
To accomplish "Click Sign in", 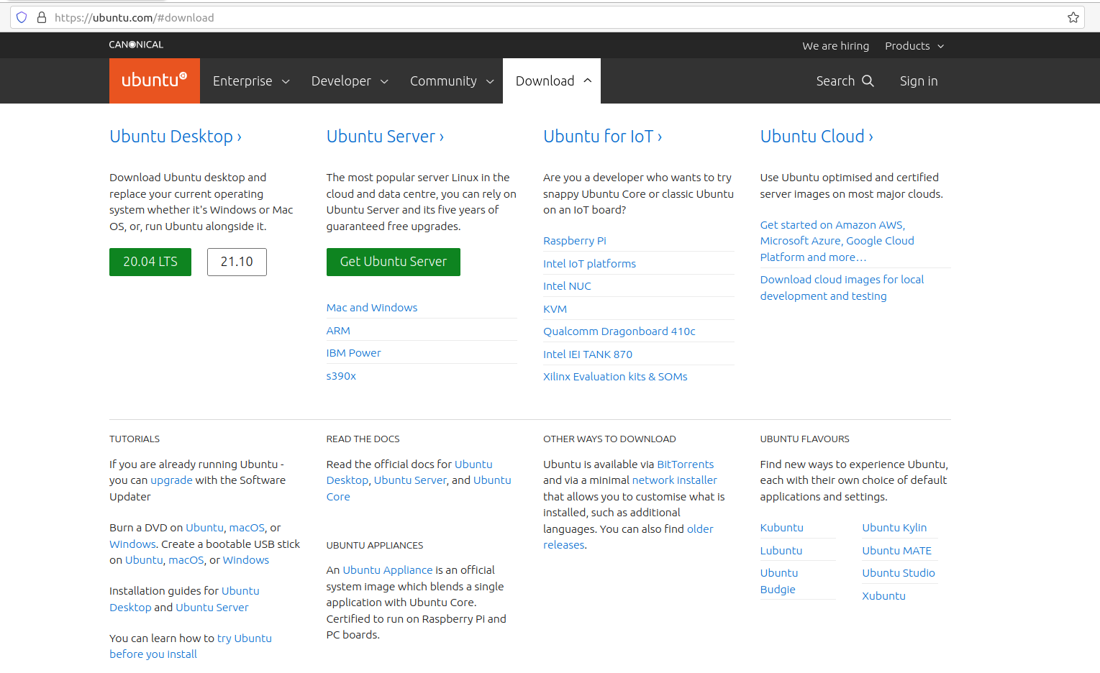I will point(919,81).
